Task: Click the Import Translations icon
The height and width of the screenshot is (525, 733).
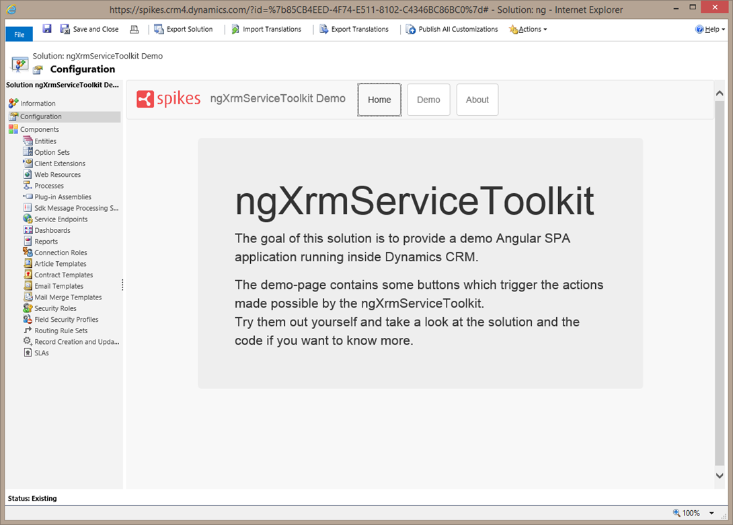Action: [235, 29]
